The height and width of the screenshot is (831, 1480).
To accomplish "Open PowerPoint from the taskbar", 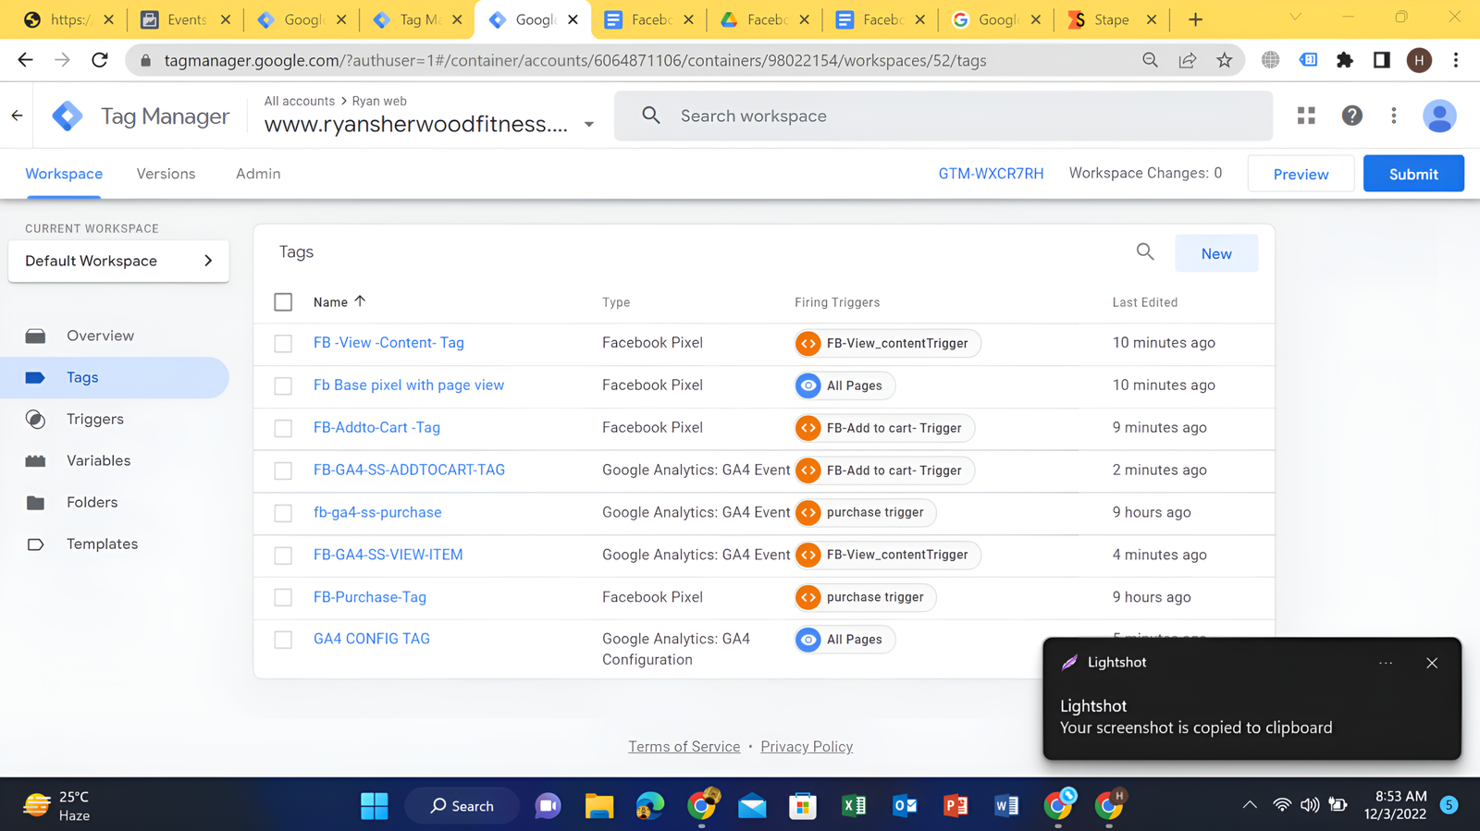I will [x=956, y=806].
